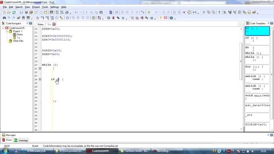274x154 pixels.
Task: Open dropdown arrow after globe icon
Action: click(175, 19)
